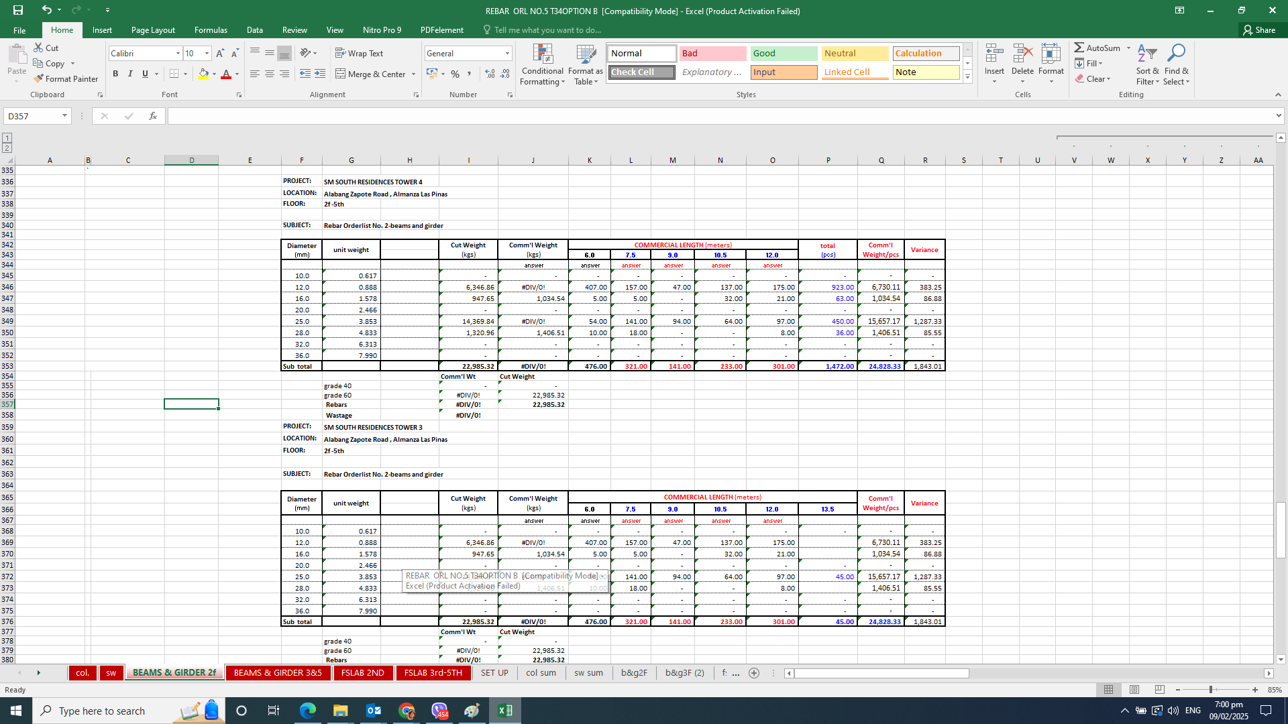Open the Formulas ribbon tab
Screen dimensions: 1288x724
(x=211, y=30)
